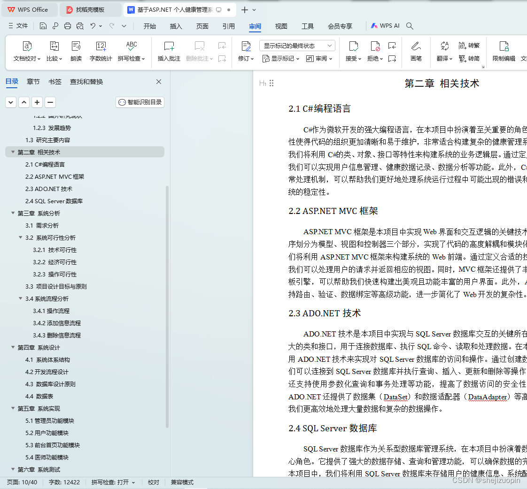Click the plus button to promote heading level
This screenshot has width=527, height=489.
[x=37, y=102]
